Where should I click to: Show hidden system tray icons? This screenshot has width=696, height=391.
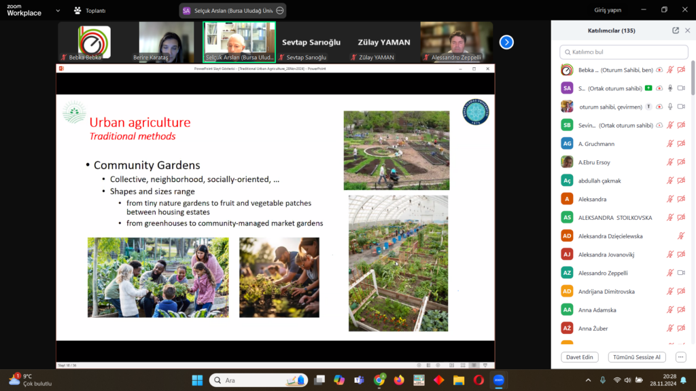[587, 380]
